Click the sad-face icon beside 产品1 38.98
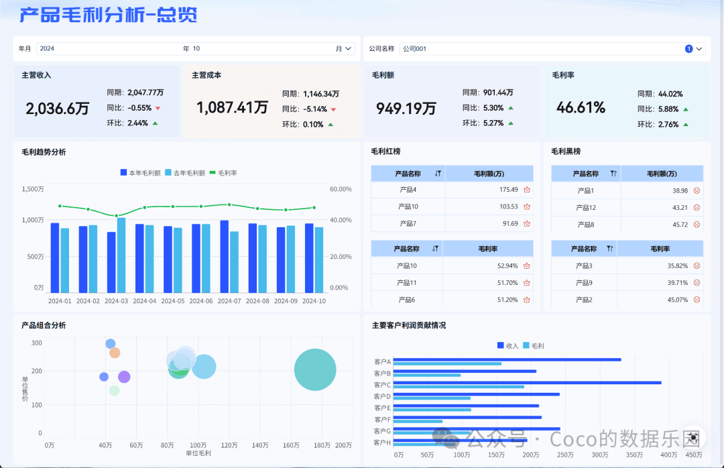Screen dimensions: 724x468 click(x=697, y=190)
